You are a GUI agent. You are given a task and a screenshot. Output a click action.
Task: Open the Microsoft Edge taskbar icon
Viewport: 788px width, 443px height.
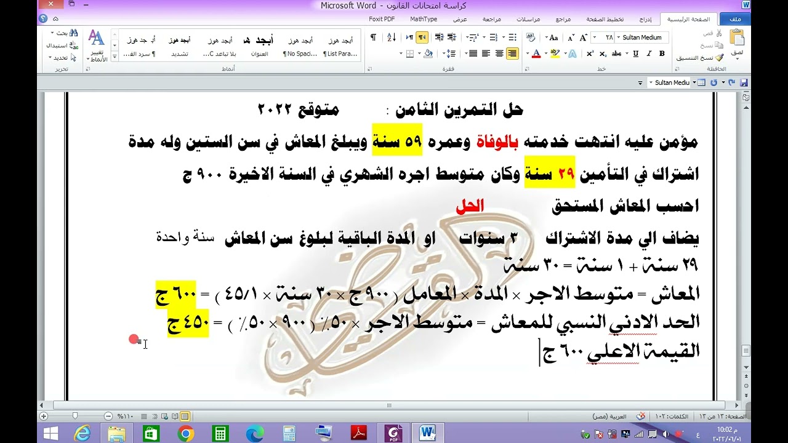pos(255,433)
